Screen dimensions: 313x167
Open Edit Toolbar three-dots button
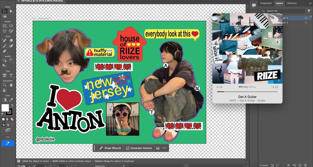click(8, 137)
